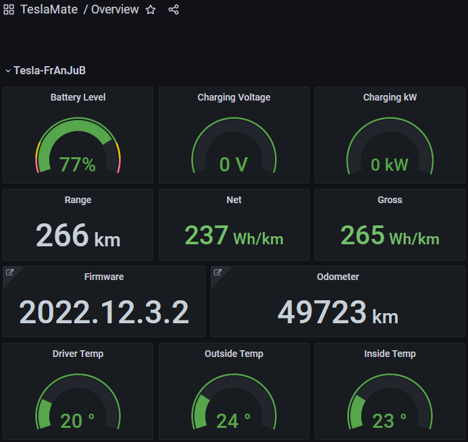Screen dimensions: 468x442
Task: Click the 265 Wh/km gross value
Action: coord(390,236)
